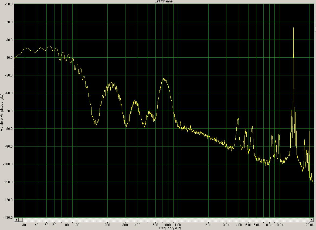Screen dimensions: 316x230
Task: Click the horizontal scrollbar right arrow
Action: coord(312,219)
